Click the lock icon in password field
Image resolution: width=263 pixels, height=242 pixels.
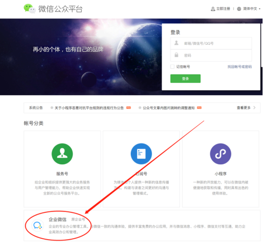[x=176, y=55]
